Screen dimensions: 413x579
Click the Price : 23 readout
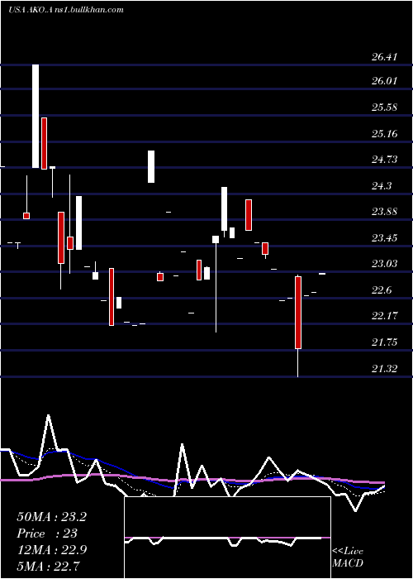[x=47, y=534]
